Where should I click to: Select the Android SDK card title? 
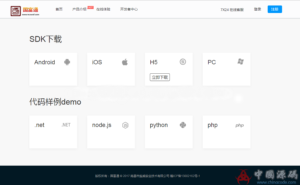pyautogui.click(x=45, y=62)
